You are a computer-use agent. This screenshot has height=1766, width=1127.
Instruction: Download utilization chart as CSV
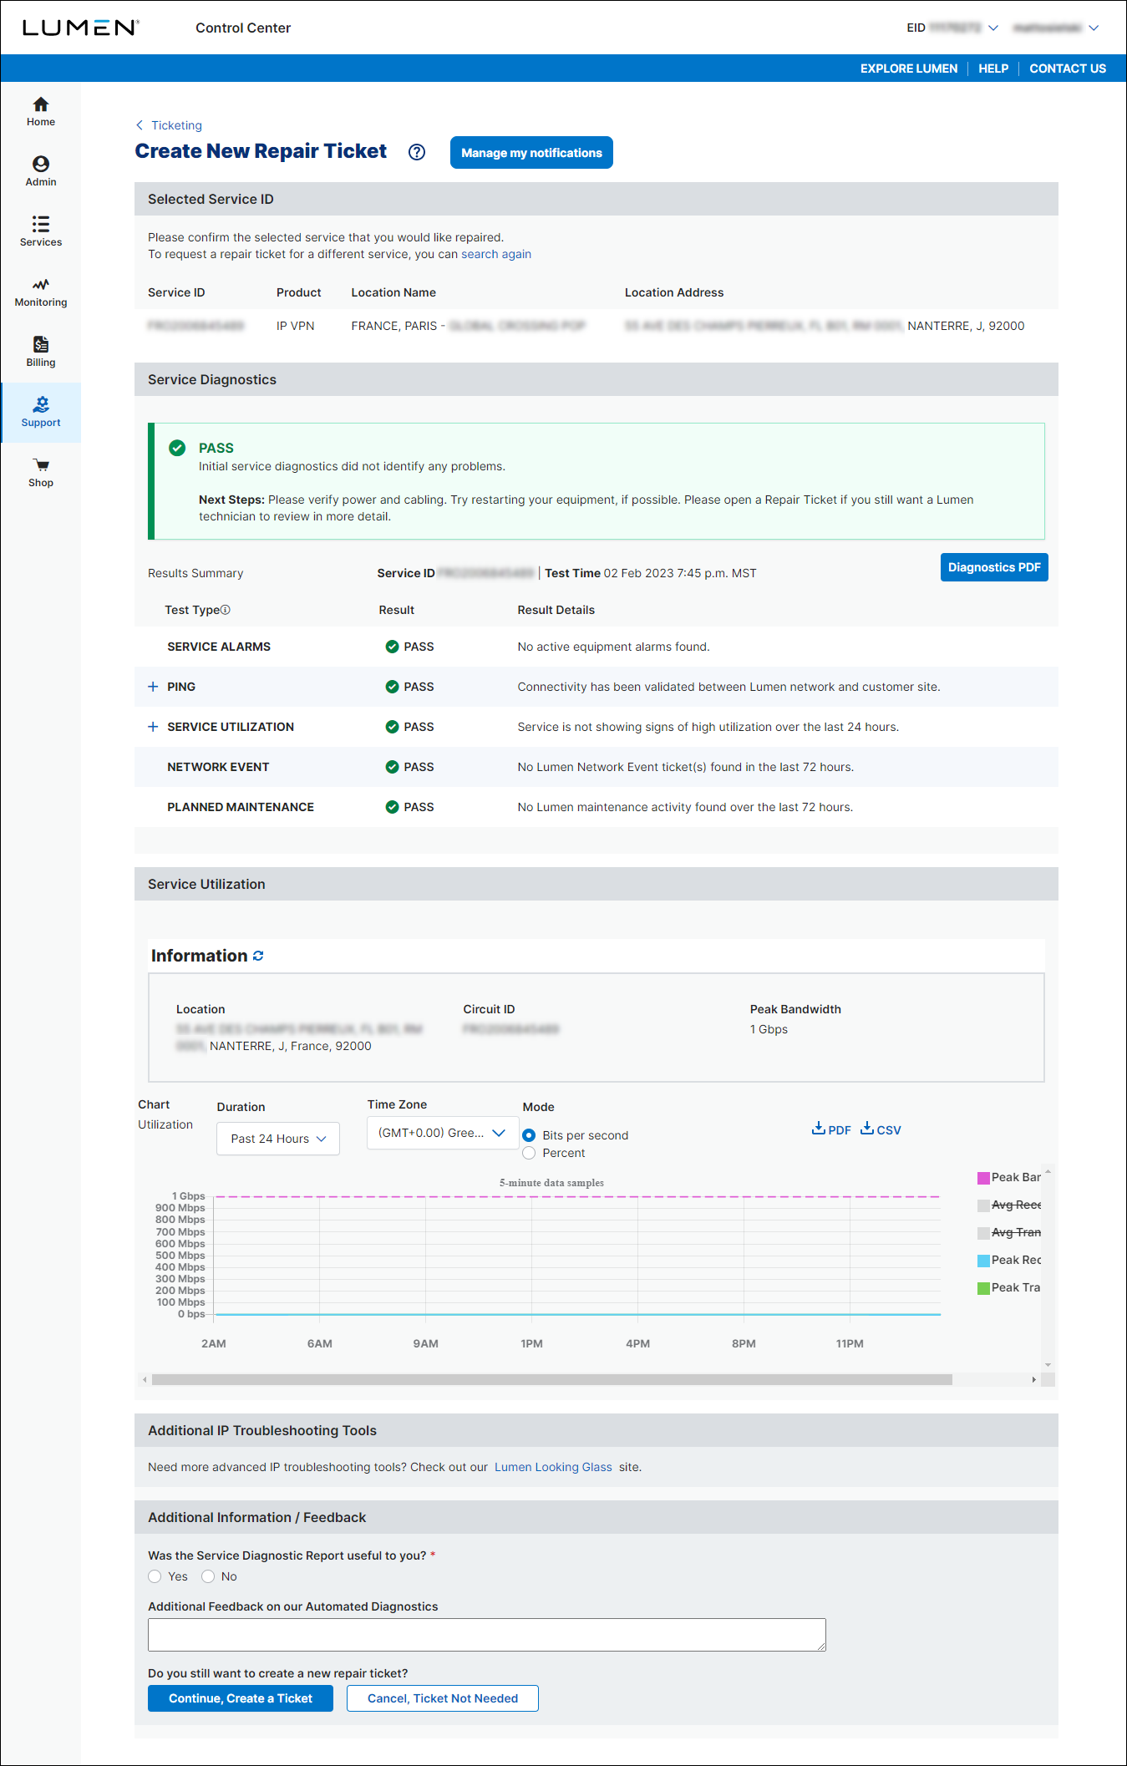(x=881, y=1129)
